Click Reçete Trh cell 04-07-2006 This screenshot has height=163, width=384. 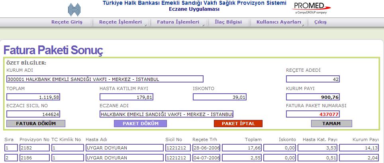(x=206, y=157)
